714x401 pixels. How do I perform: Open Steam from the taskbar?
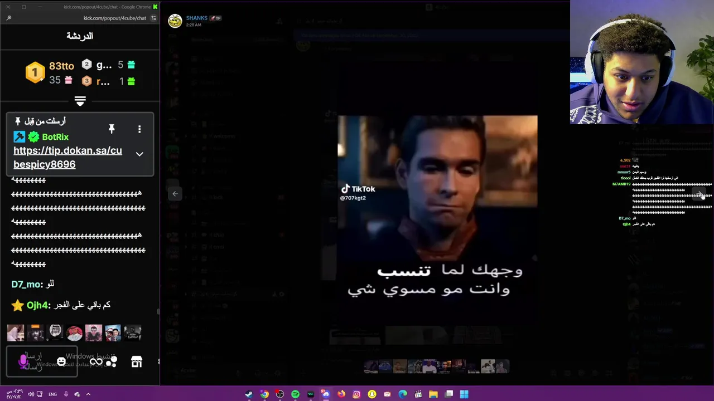pos(249,394)
